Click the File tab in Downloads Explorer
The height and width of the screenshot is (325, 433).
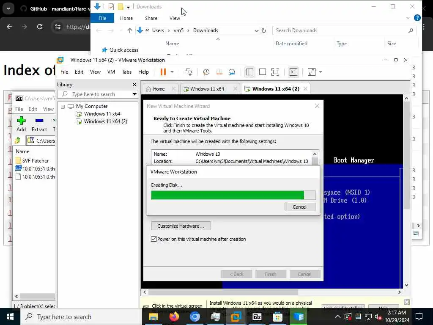102,18
